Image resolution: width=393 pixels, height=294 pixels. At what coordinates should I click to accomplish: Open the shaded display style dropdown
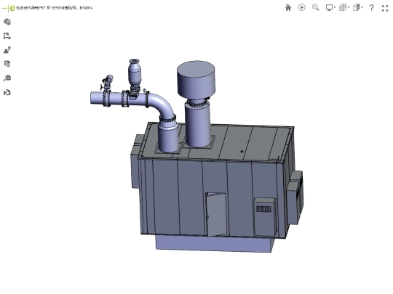[x=357, y=7]
